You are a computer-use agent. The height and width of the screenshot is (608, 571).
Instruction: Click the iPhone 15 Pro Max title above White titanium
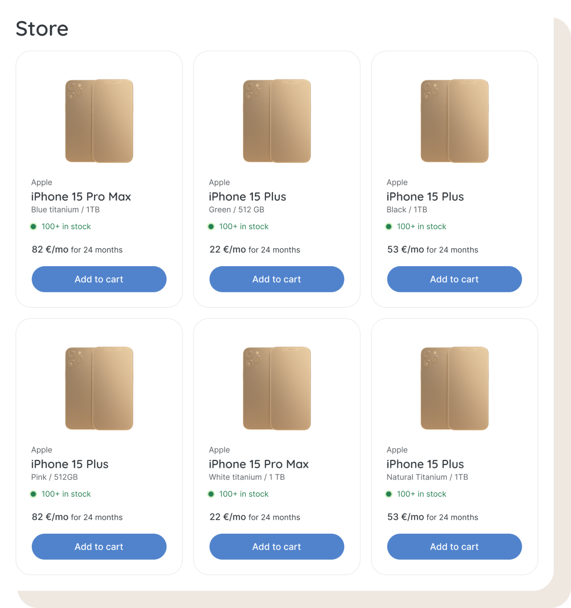[258, 464]
